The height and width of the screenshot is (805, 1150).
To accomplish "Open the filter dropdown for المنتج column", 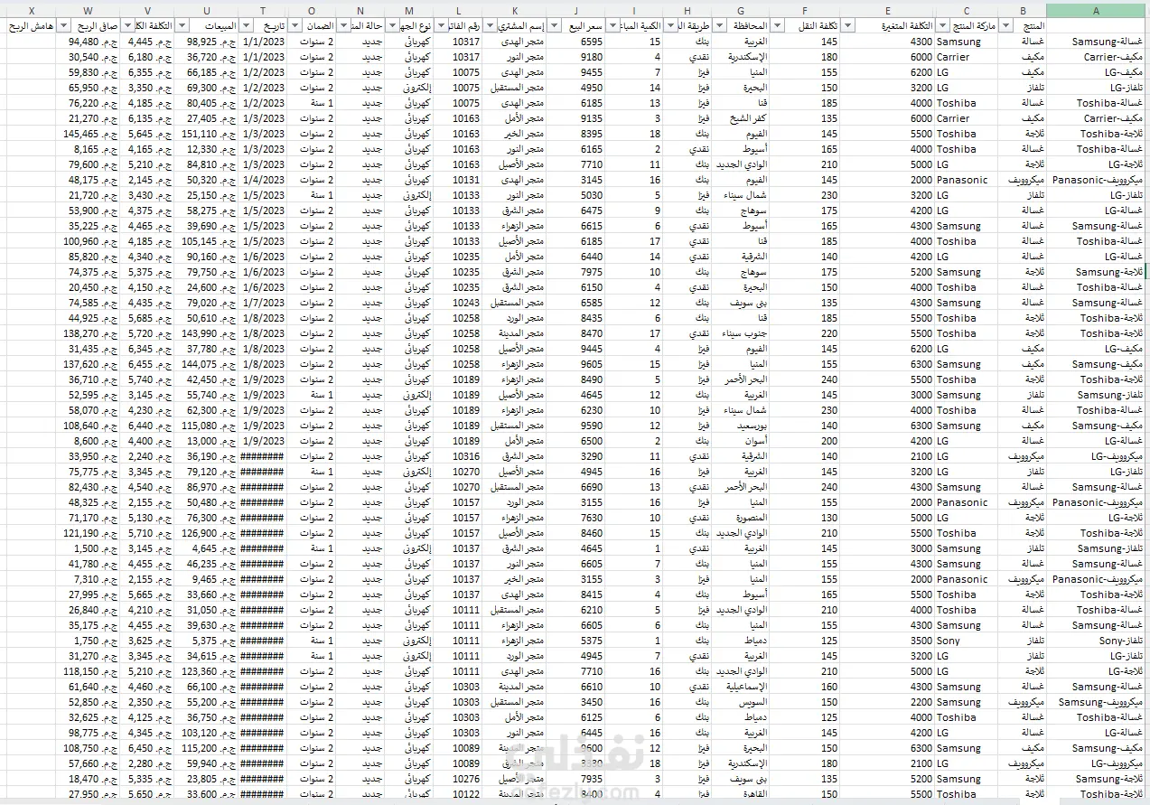I will coord(1005,26).
